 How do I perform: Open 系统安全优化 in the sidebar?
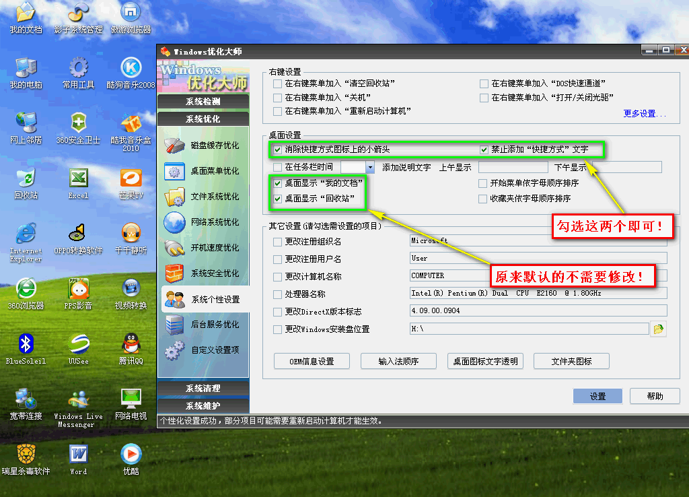[203, 273]
